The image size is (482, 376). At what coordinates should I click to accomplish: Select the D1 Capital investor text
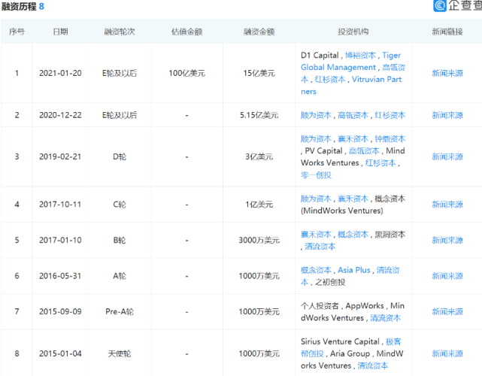click(x=320, y=56)
